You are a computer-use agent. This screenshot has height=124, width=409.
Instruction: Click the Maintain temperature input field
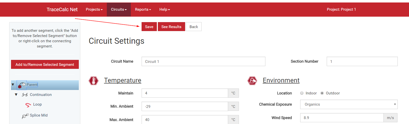(x=185, y=93)
